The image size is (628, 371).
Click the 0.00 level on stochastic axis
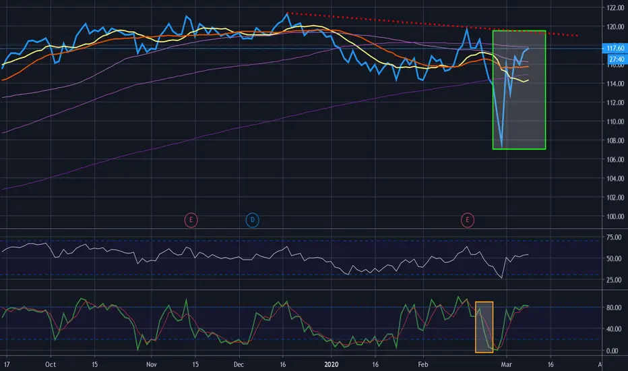pos(614,351)
